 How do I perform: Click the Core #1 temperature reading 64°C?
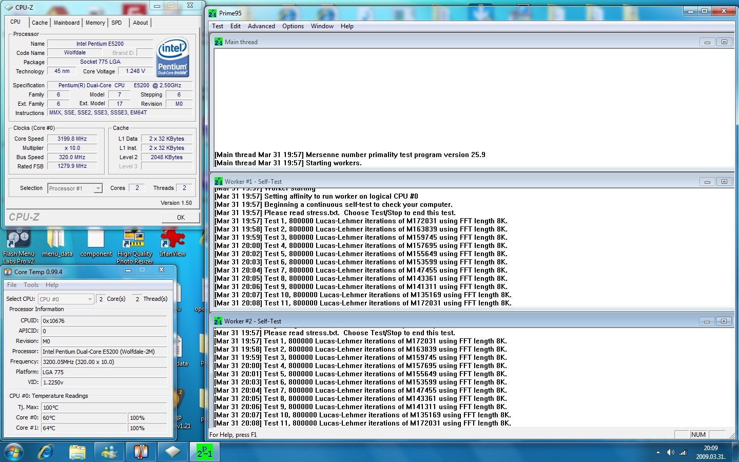pyautogui.click(x=84, y=428)
